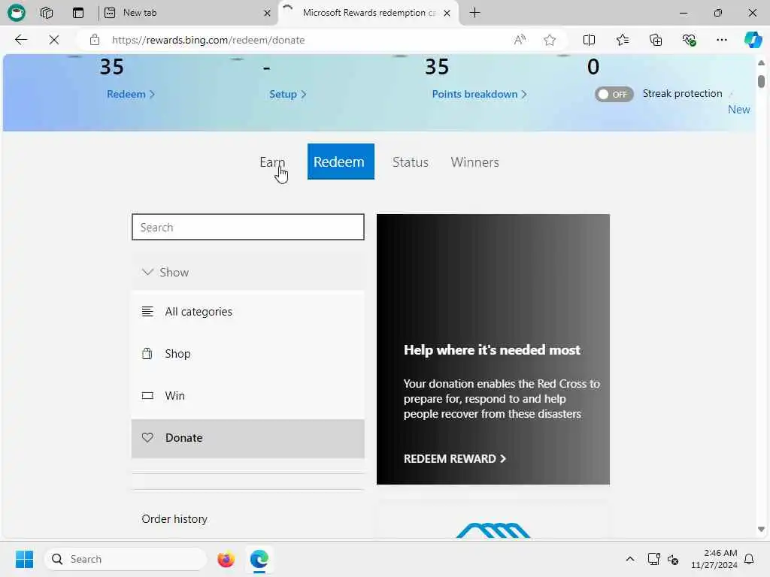Click the Redeem link under available points

pos(131,94)
